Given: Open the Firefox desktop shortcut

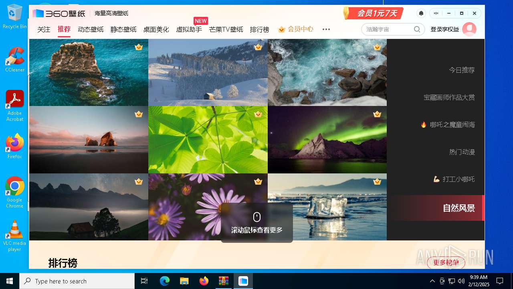Looking at the screenshot, I should click(14, 146).
